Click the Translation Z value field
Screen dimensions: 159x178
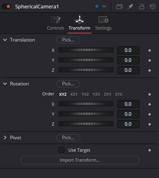(x=128, y=70)
